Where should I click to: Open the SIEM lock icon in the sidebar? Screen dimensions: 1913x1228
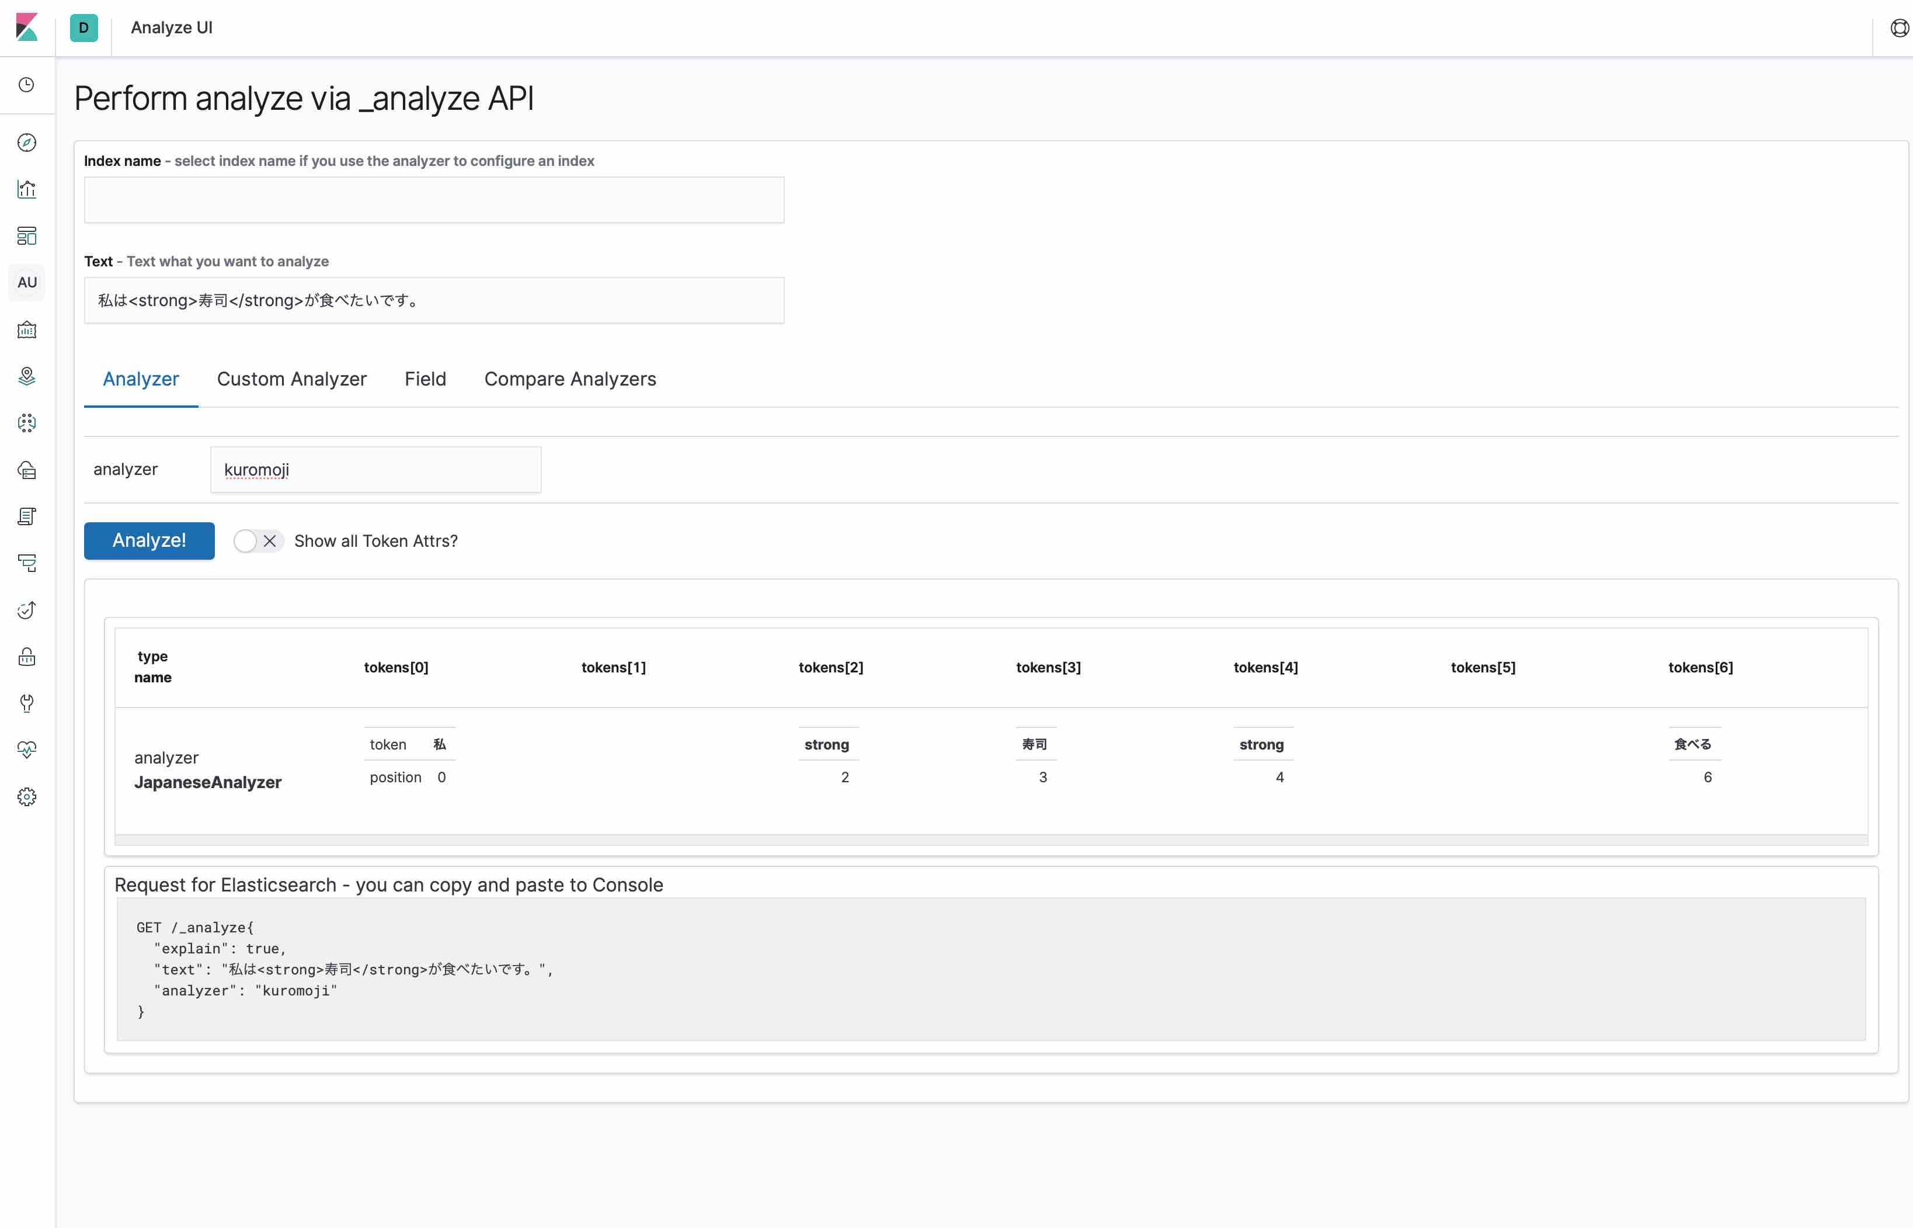(x=27, y=656)
